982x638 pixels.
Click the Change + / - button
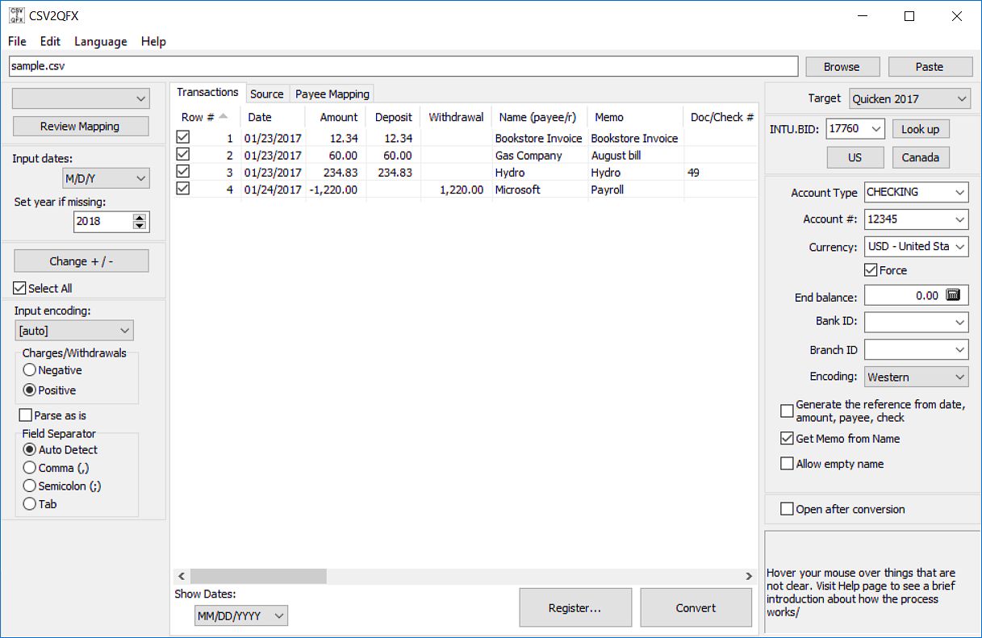pyautogui.click(x=80, y=261)
